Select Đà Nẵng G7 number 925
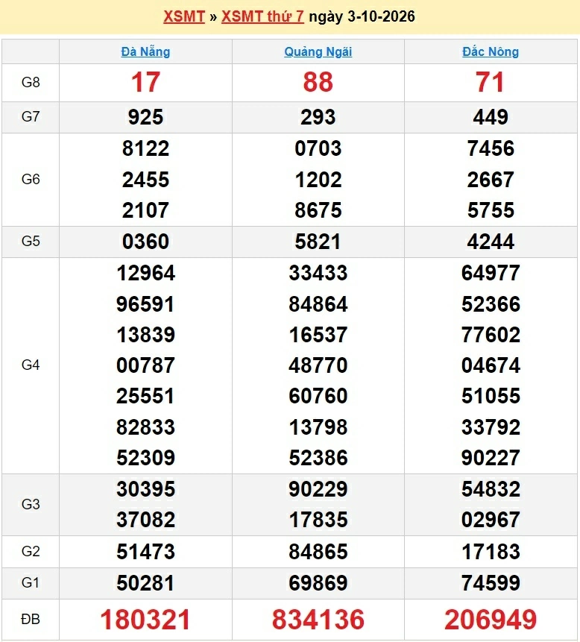580x642 pixels. coord(145,117)
